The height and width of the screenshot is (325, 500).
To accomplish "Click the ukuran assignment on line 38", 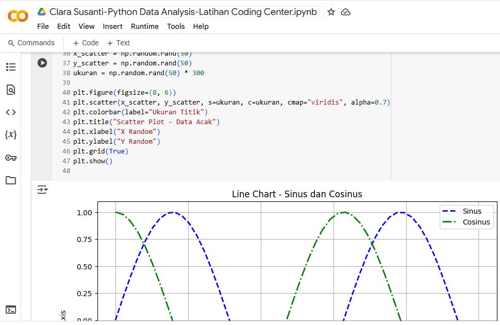I will [x=139, y=73].
